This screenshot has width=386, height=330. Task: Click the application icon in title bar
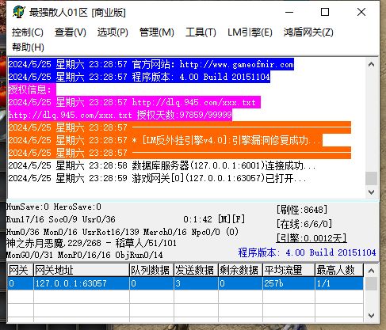(x=18, y=12)
